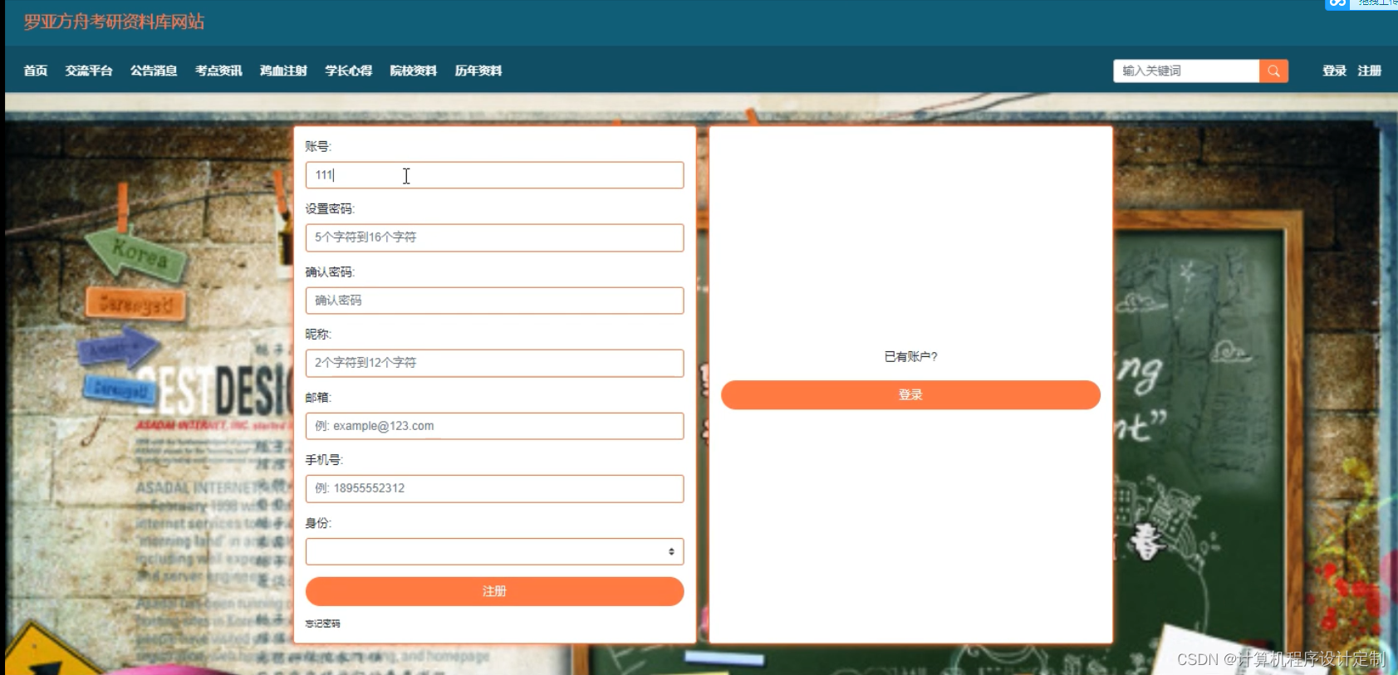1398x675 pixels.
Task: Submit the form with orange 注册 button
Action: (x=494, y=591)
